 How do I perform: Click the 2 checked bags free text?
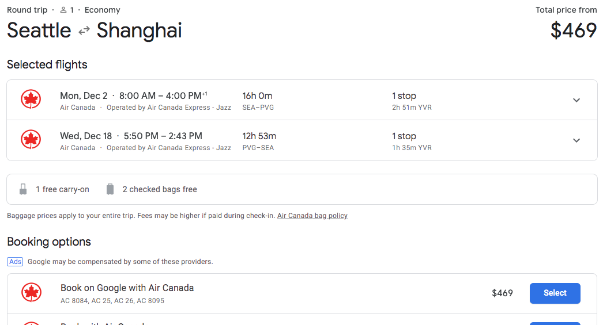pyautogui.click(x=160, y=189)
